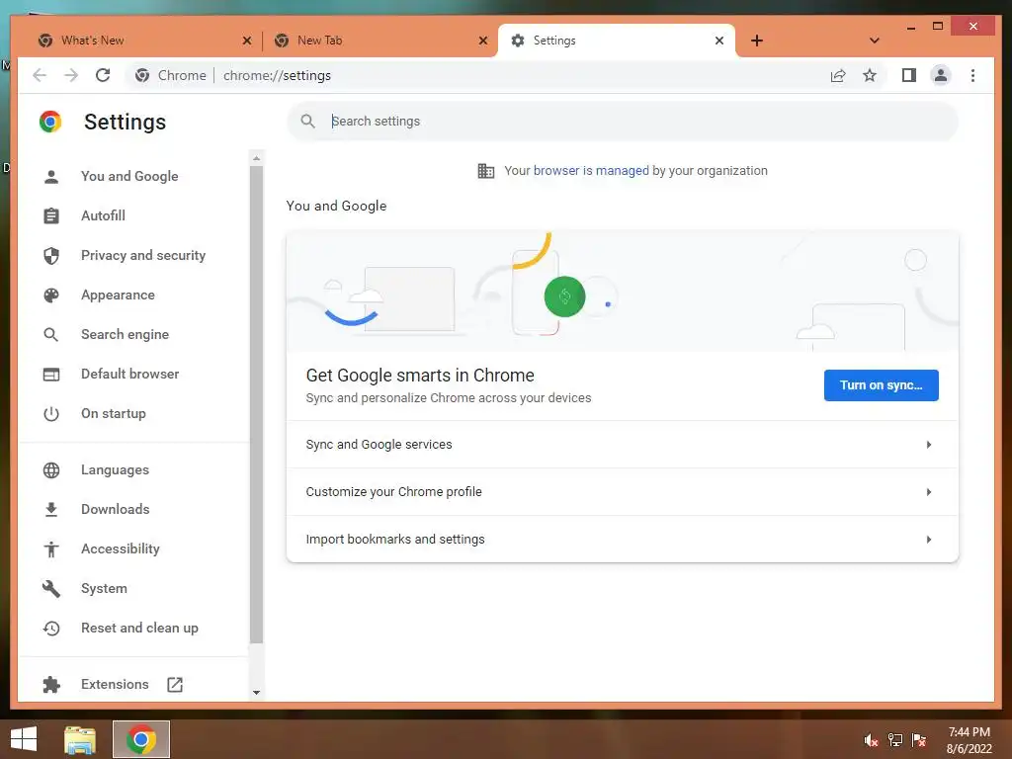Focus the Search settings field
1012x759 pixels.
(x=623, y=122)
